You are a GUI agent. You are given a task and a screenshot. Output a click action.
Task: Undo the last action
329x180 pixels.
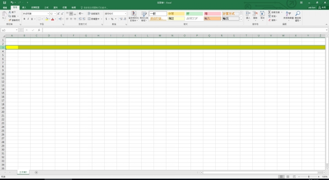point(12,3)
